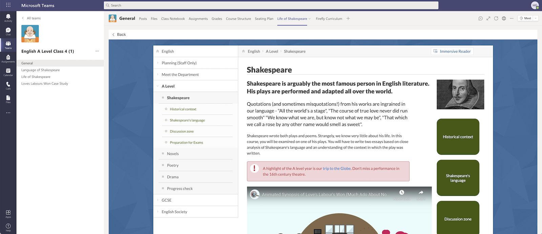Open the Novels page
The image size is (542, 234).
click(173, 154)
